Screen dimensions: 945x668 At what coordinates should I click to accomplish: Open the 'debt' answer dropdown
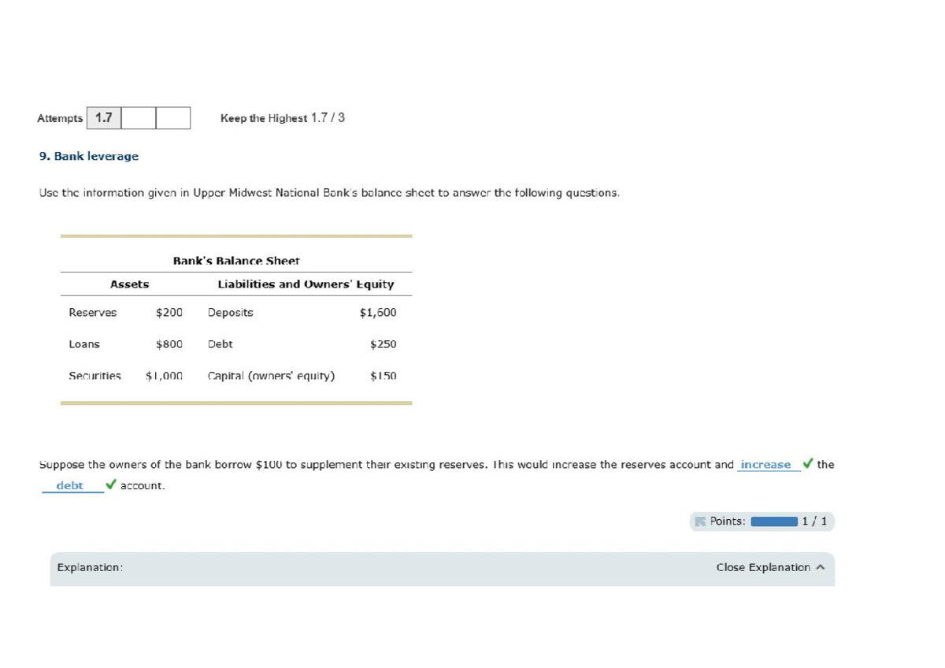[70, 486]
